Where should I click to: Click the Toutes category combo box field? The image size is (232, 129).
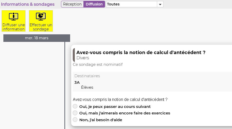[135, 4]
